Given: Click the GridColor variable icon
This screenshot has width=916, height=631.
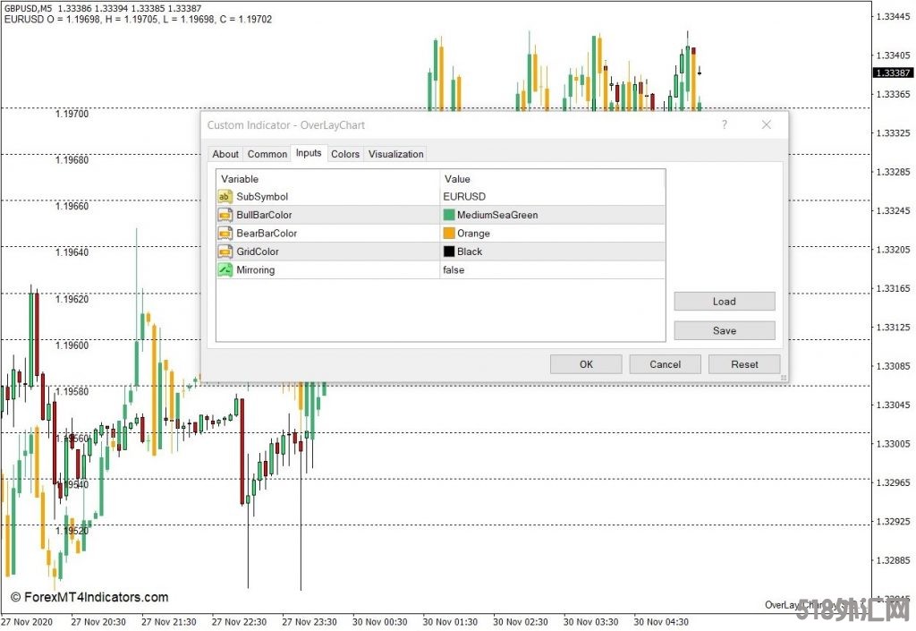Looking at the screenshot, I should pyautogui.click(x=225, y=252).
